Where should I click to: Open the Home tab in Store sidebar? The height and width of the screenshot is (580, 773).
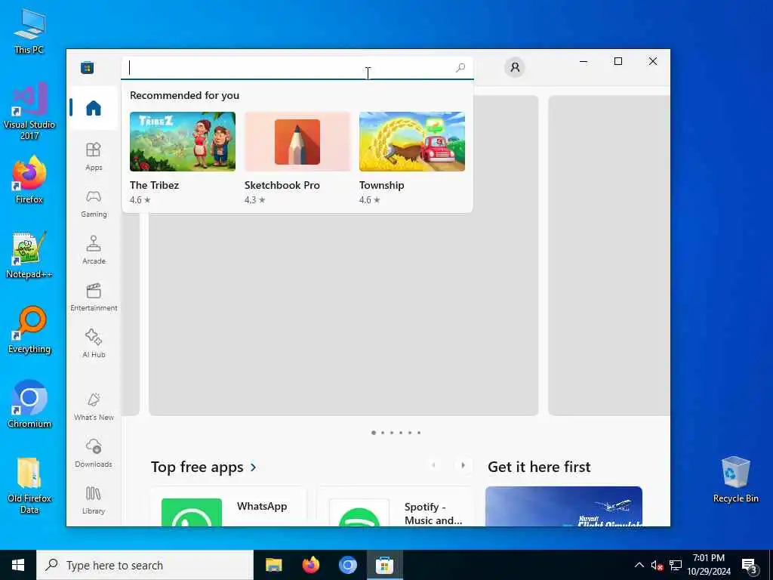(94, 108)
